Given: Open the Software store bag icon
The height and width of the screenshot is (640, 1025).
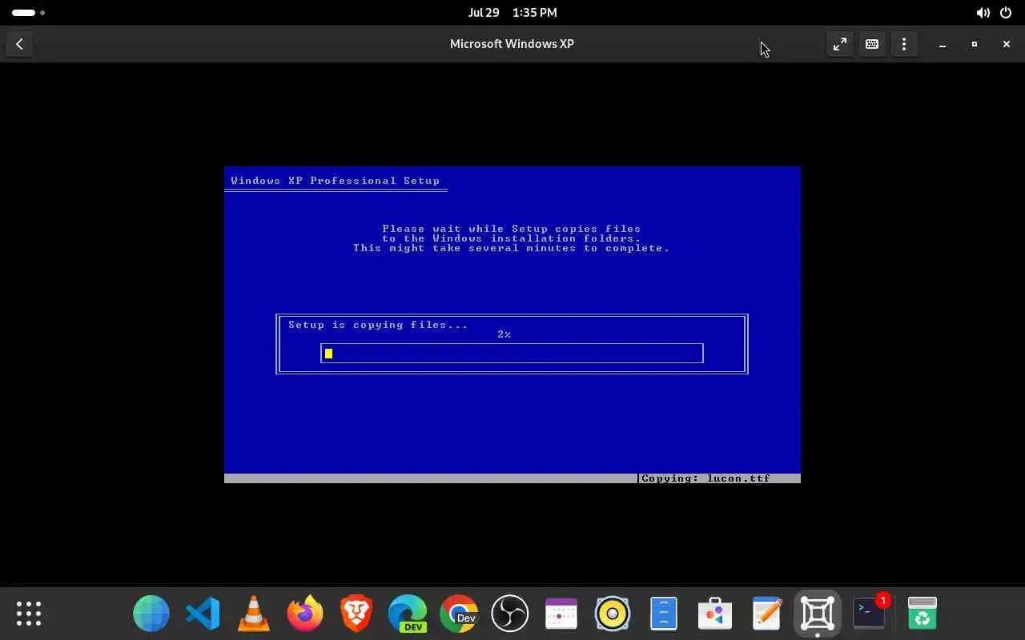Looking at the screenshot, I should click(x=715, y=614).
